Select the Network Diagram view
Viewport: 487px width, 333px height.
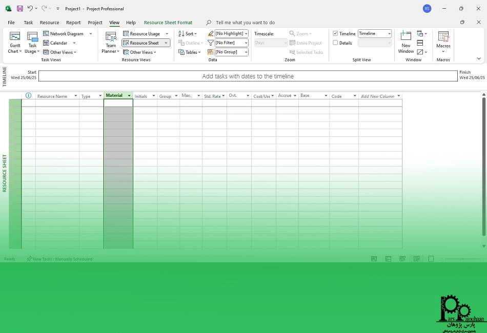(x=66, y=34)
